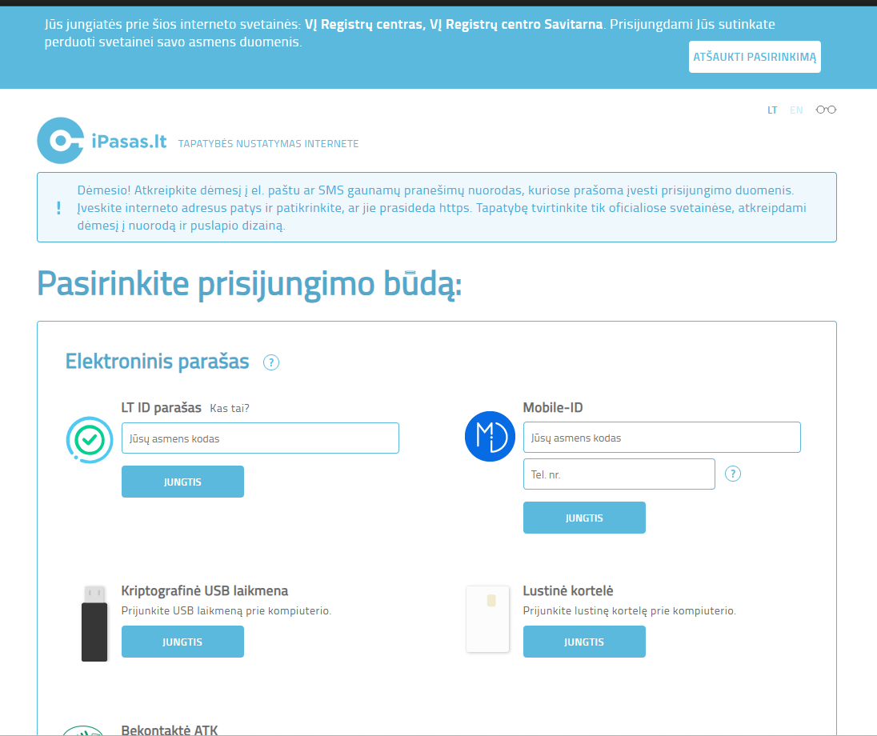Viewport: 877px width, 736px height.
Task: Click the 'Lustinė kortelė' label
Action: click(567, 590)
